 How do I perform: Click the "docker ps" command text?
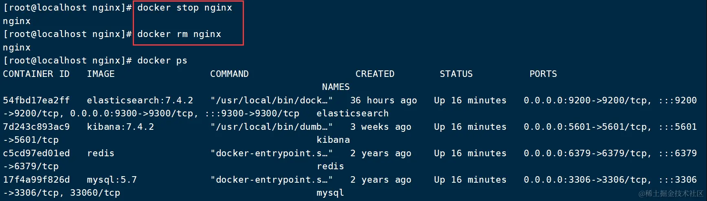tap(162, 61)
